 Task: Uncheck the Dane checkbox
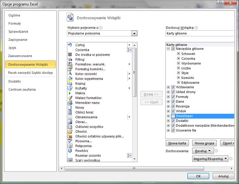pyautogui.click(x=173, y=101)
